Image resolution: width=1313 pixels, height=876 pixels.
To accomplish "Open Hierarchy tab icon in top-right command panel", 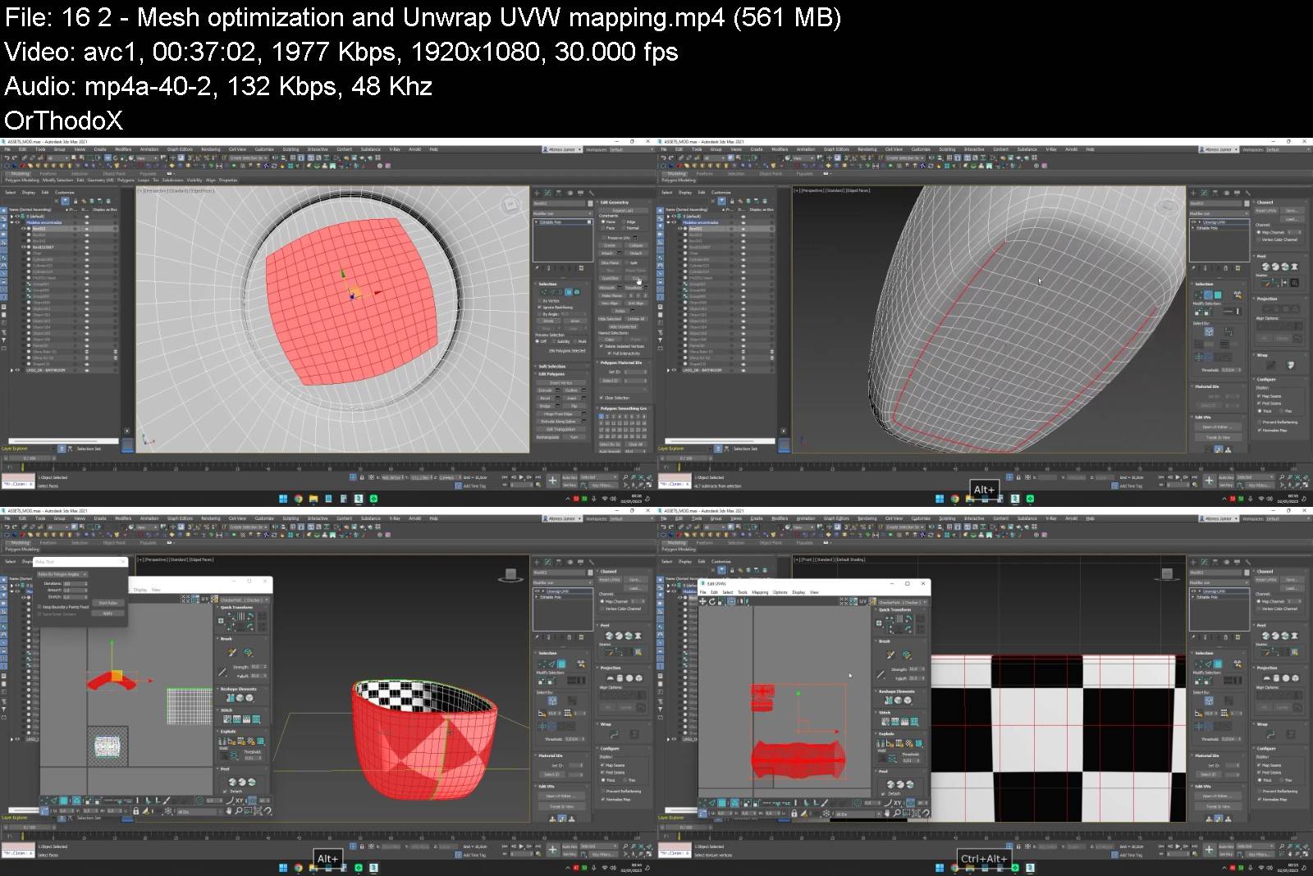I will click(x=1216, y=193).
